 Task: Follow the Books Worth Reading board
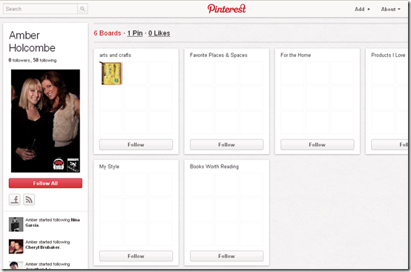227,256
